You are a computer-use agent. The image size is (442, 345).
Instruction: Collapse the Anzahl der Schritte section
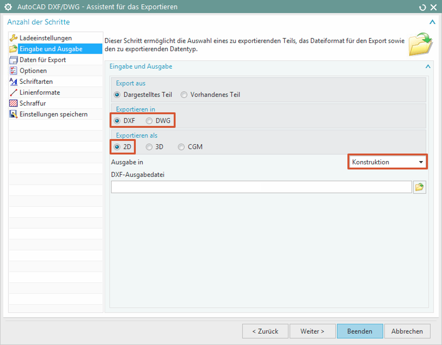[x=432, y=22]
